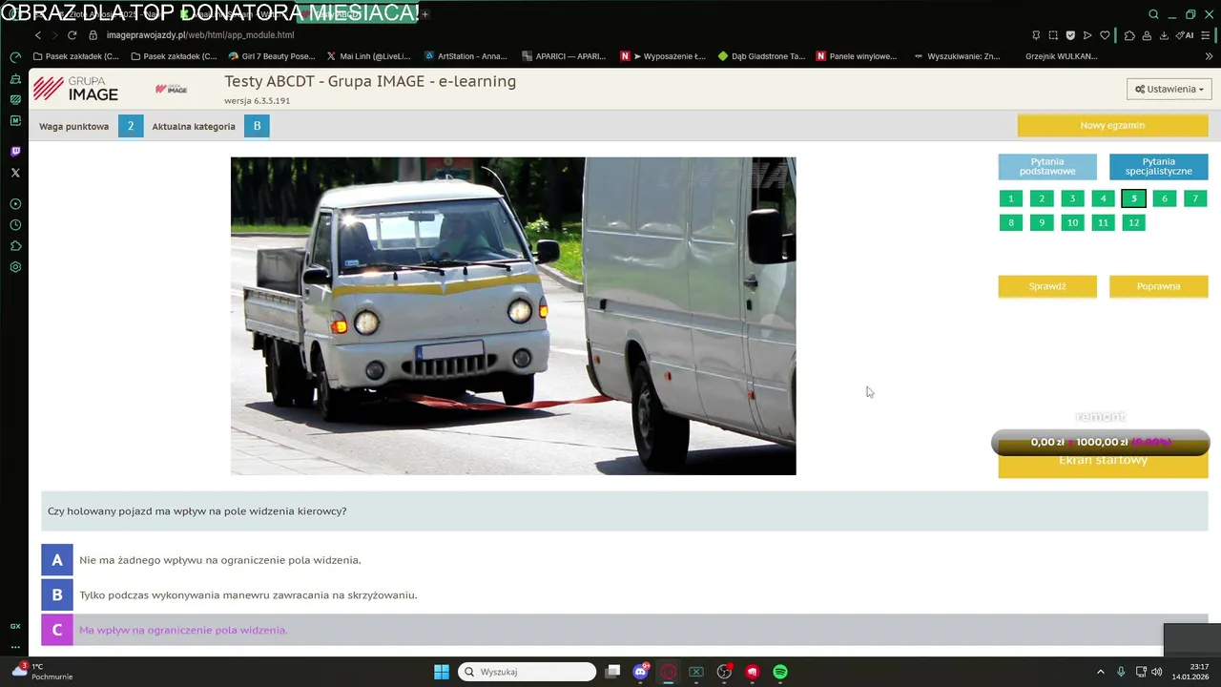The width and height of the screenshot is (1221, 687).
Task: Click Sprawdź button
Action: pos(1047,286)
